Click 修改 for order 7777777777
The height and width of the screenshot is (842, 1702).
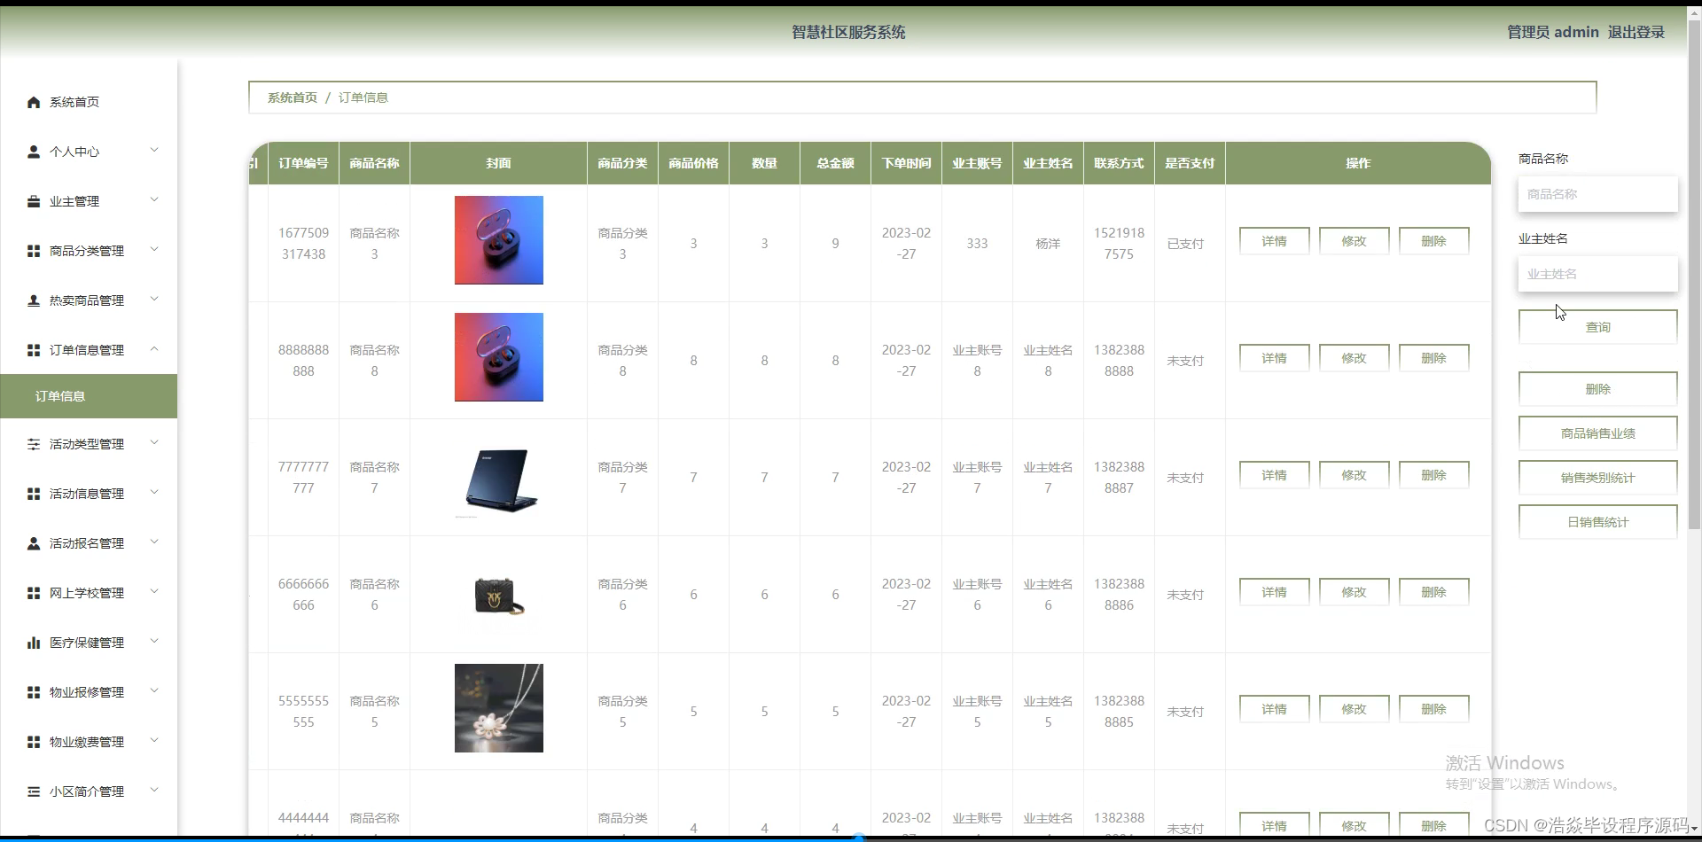coord(1354,475)
